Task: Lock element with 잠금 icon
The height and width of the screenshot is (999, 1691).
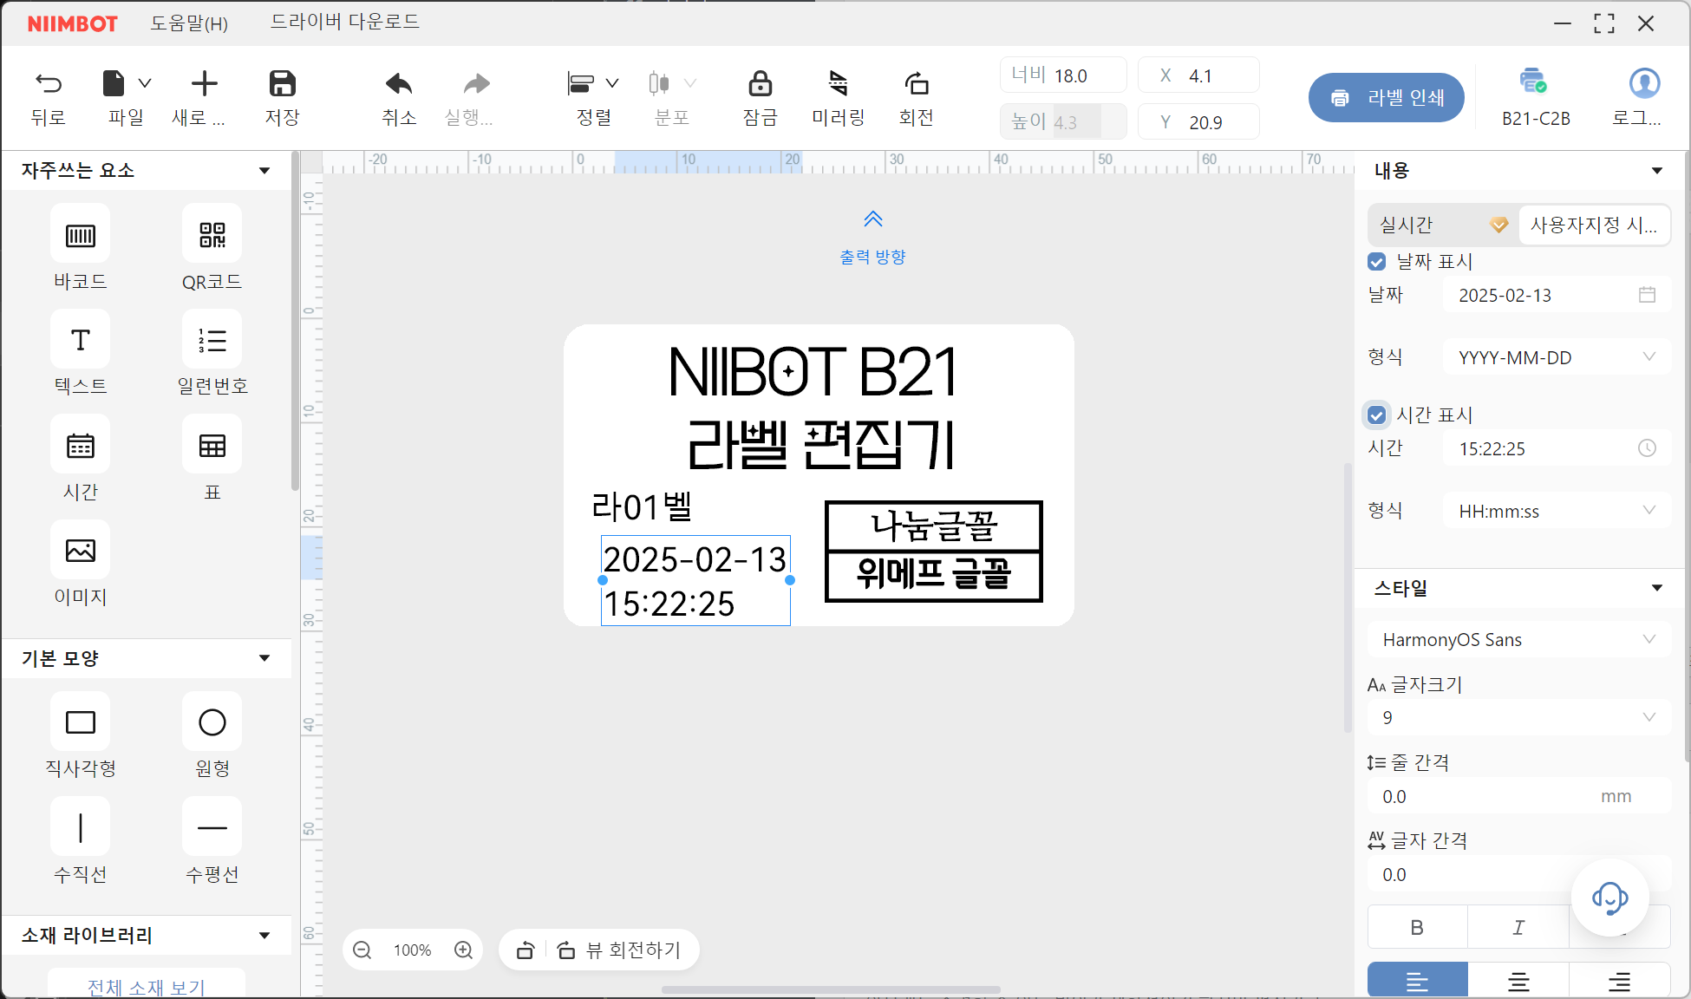Action: pyautogui.click(x=760, y=83)
